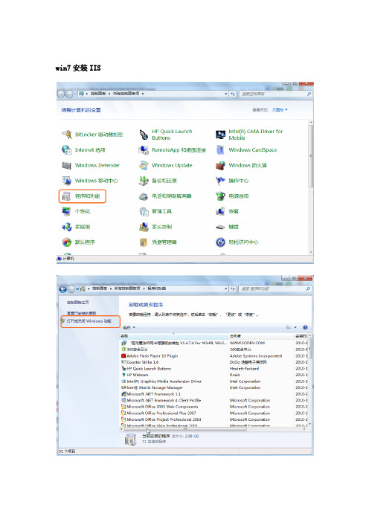Open 凭据管理器 credential manager item
This screenshot has height=522, width=369.
tap(158, 242)
